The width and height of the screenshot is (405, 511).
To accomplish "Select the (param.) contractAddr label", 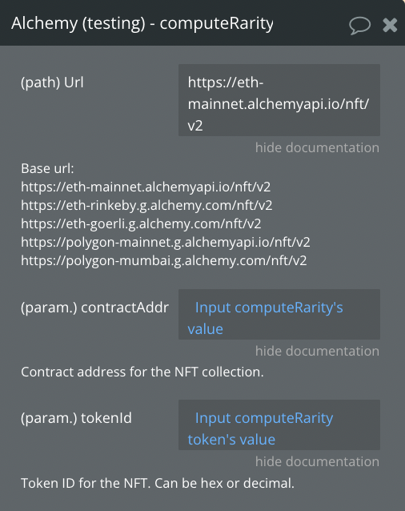I will 94,308.
